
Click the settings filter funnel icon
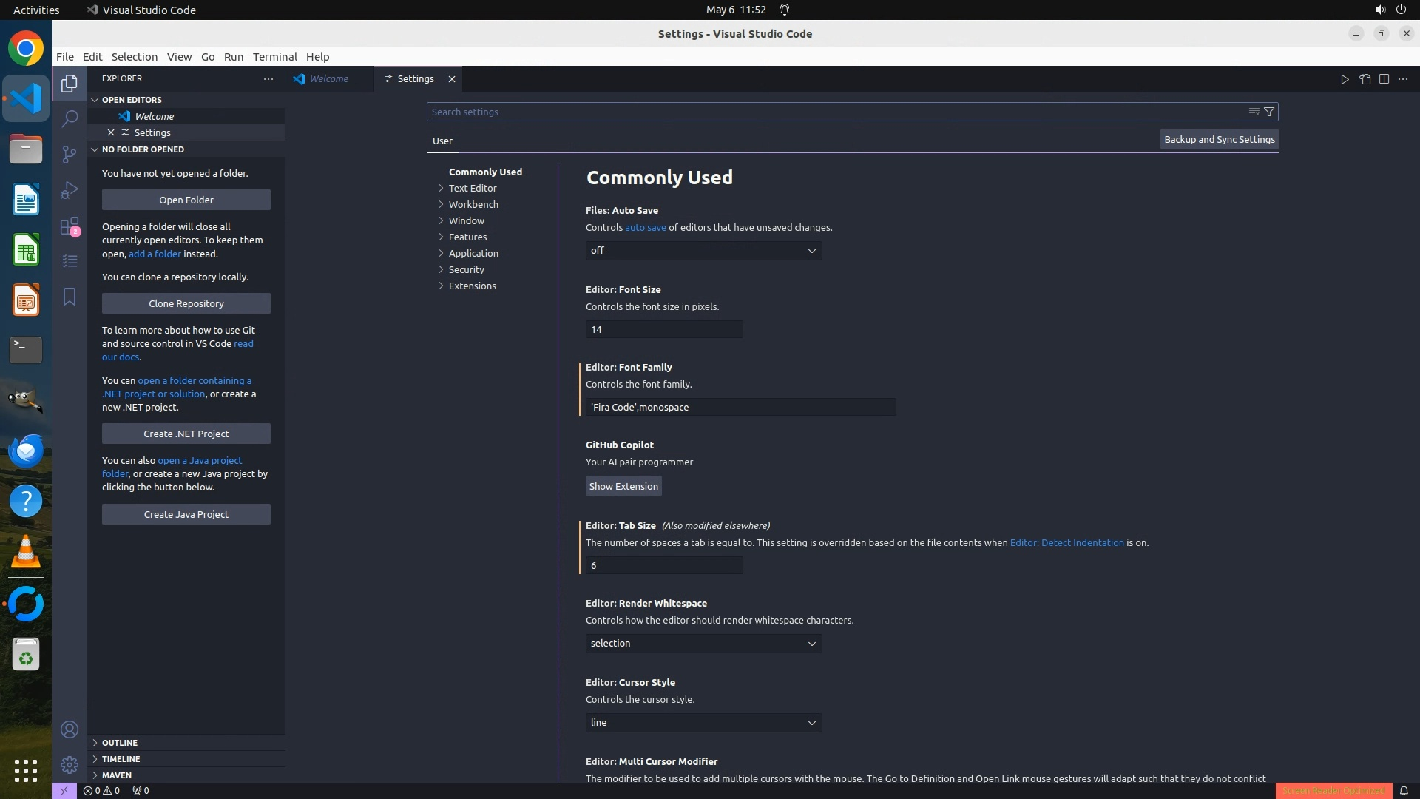click(x=1269, y=112)
